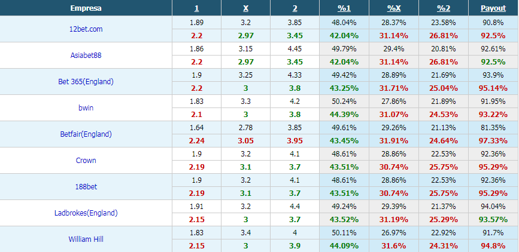
Task: Select the 2.1 red odds for bwin
Action: click(196, 115)
